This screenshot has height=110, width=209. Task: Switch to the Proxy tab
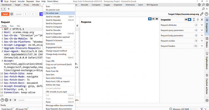[x=26, y=5]
